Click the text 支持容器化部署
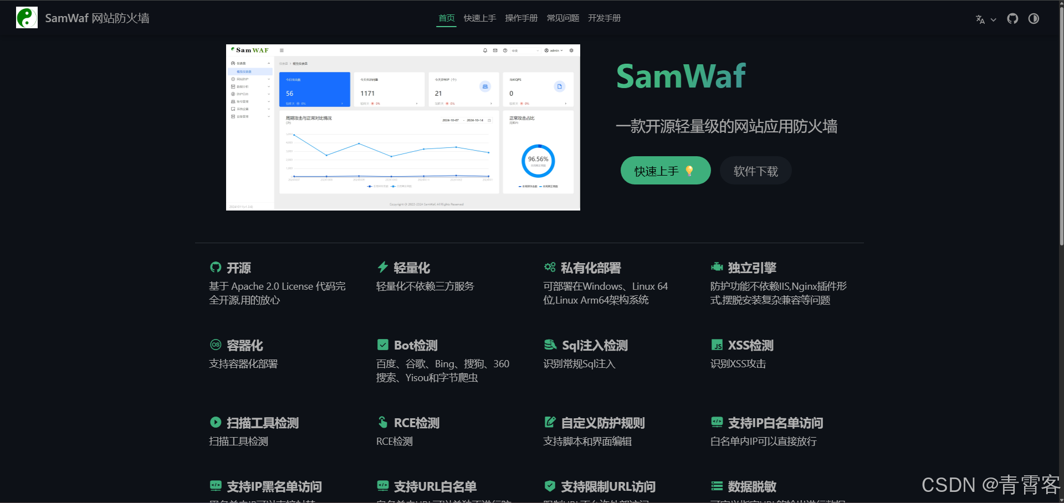1064x503 pixels. click(x=243, y=364)
